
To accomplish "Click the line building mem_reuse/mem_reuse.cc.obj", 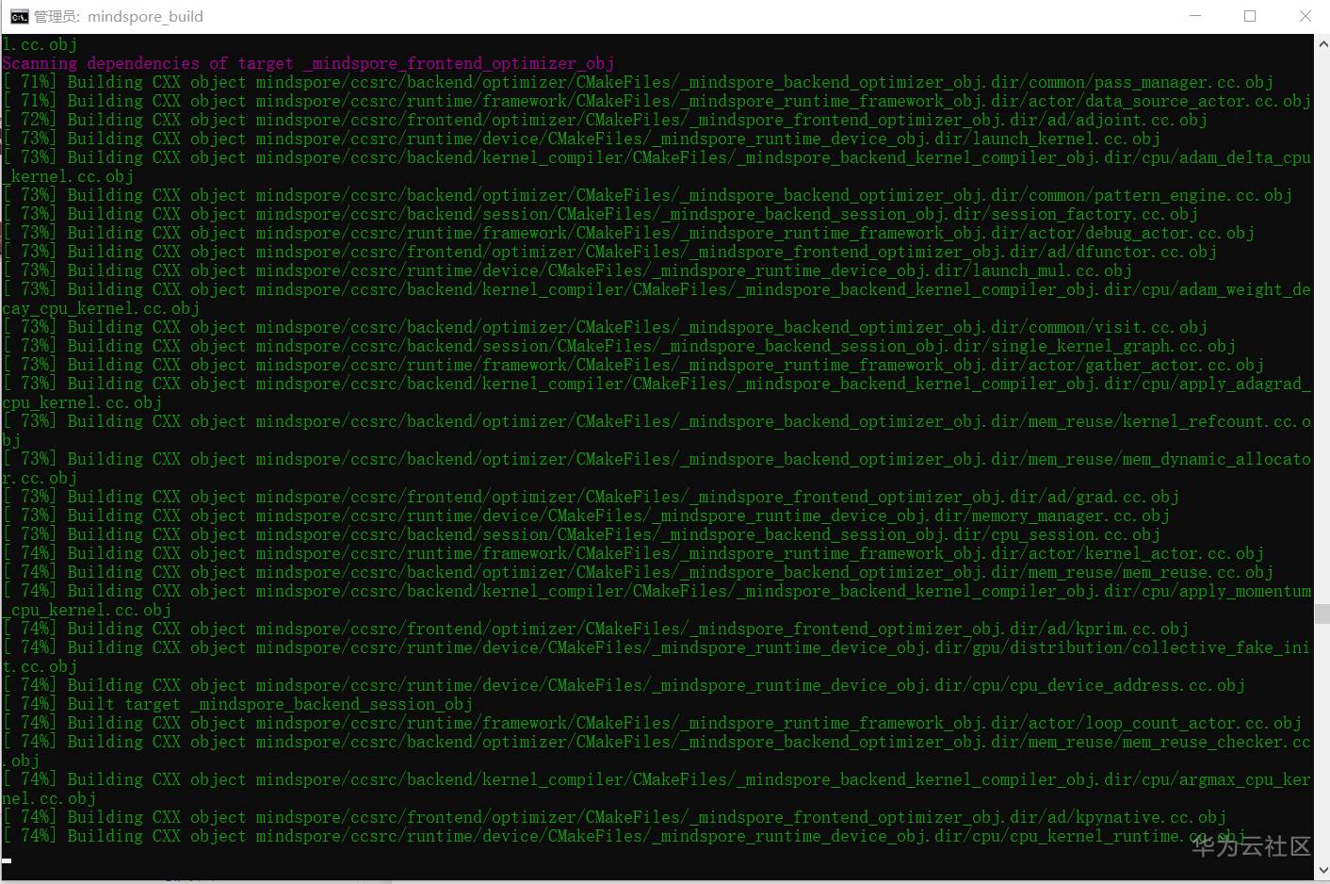I will tap(638, 572).
